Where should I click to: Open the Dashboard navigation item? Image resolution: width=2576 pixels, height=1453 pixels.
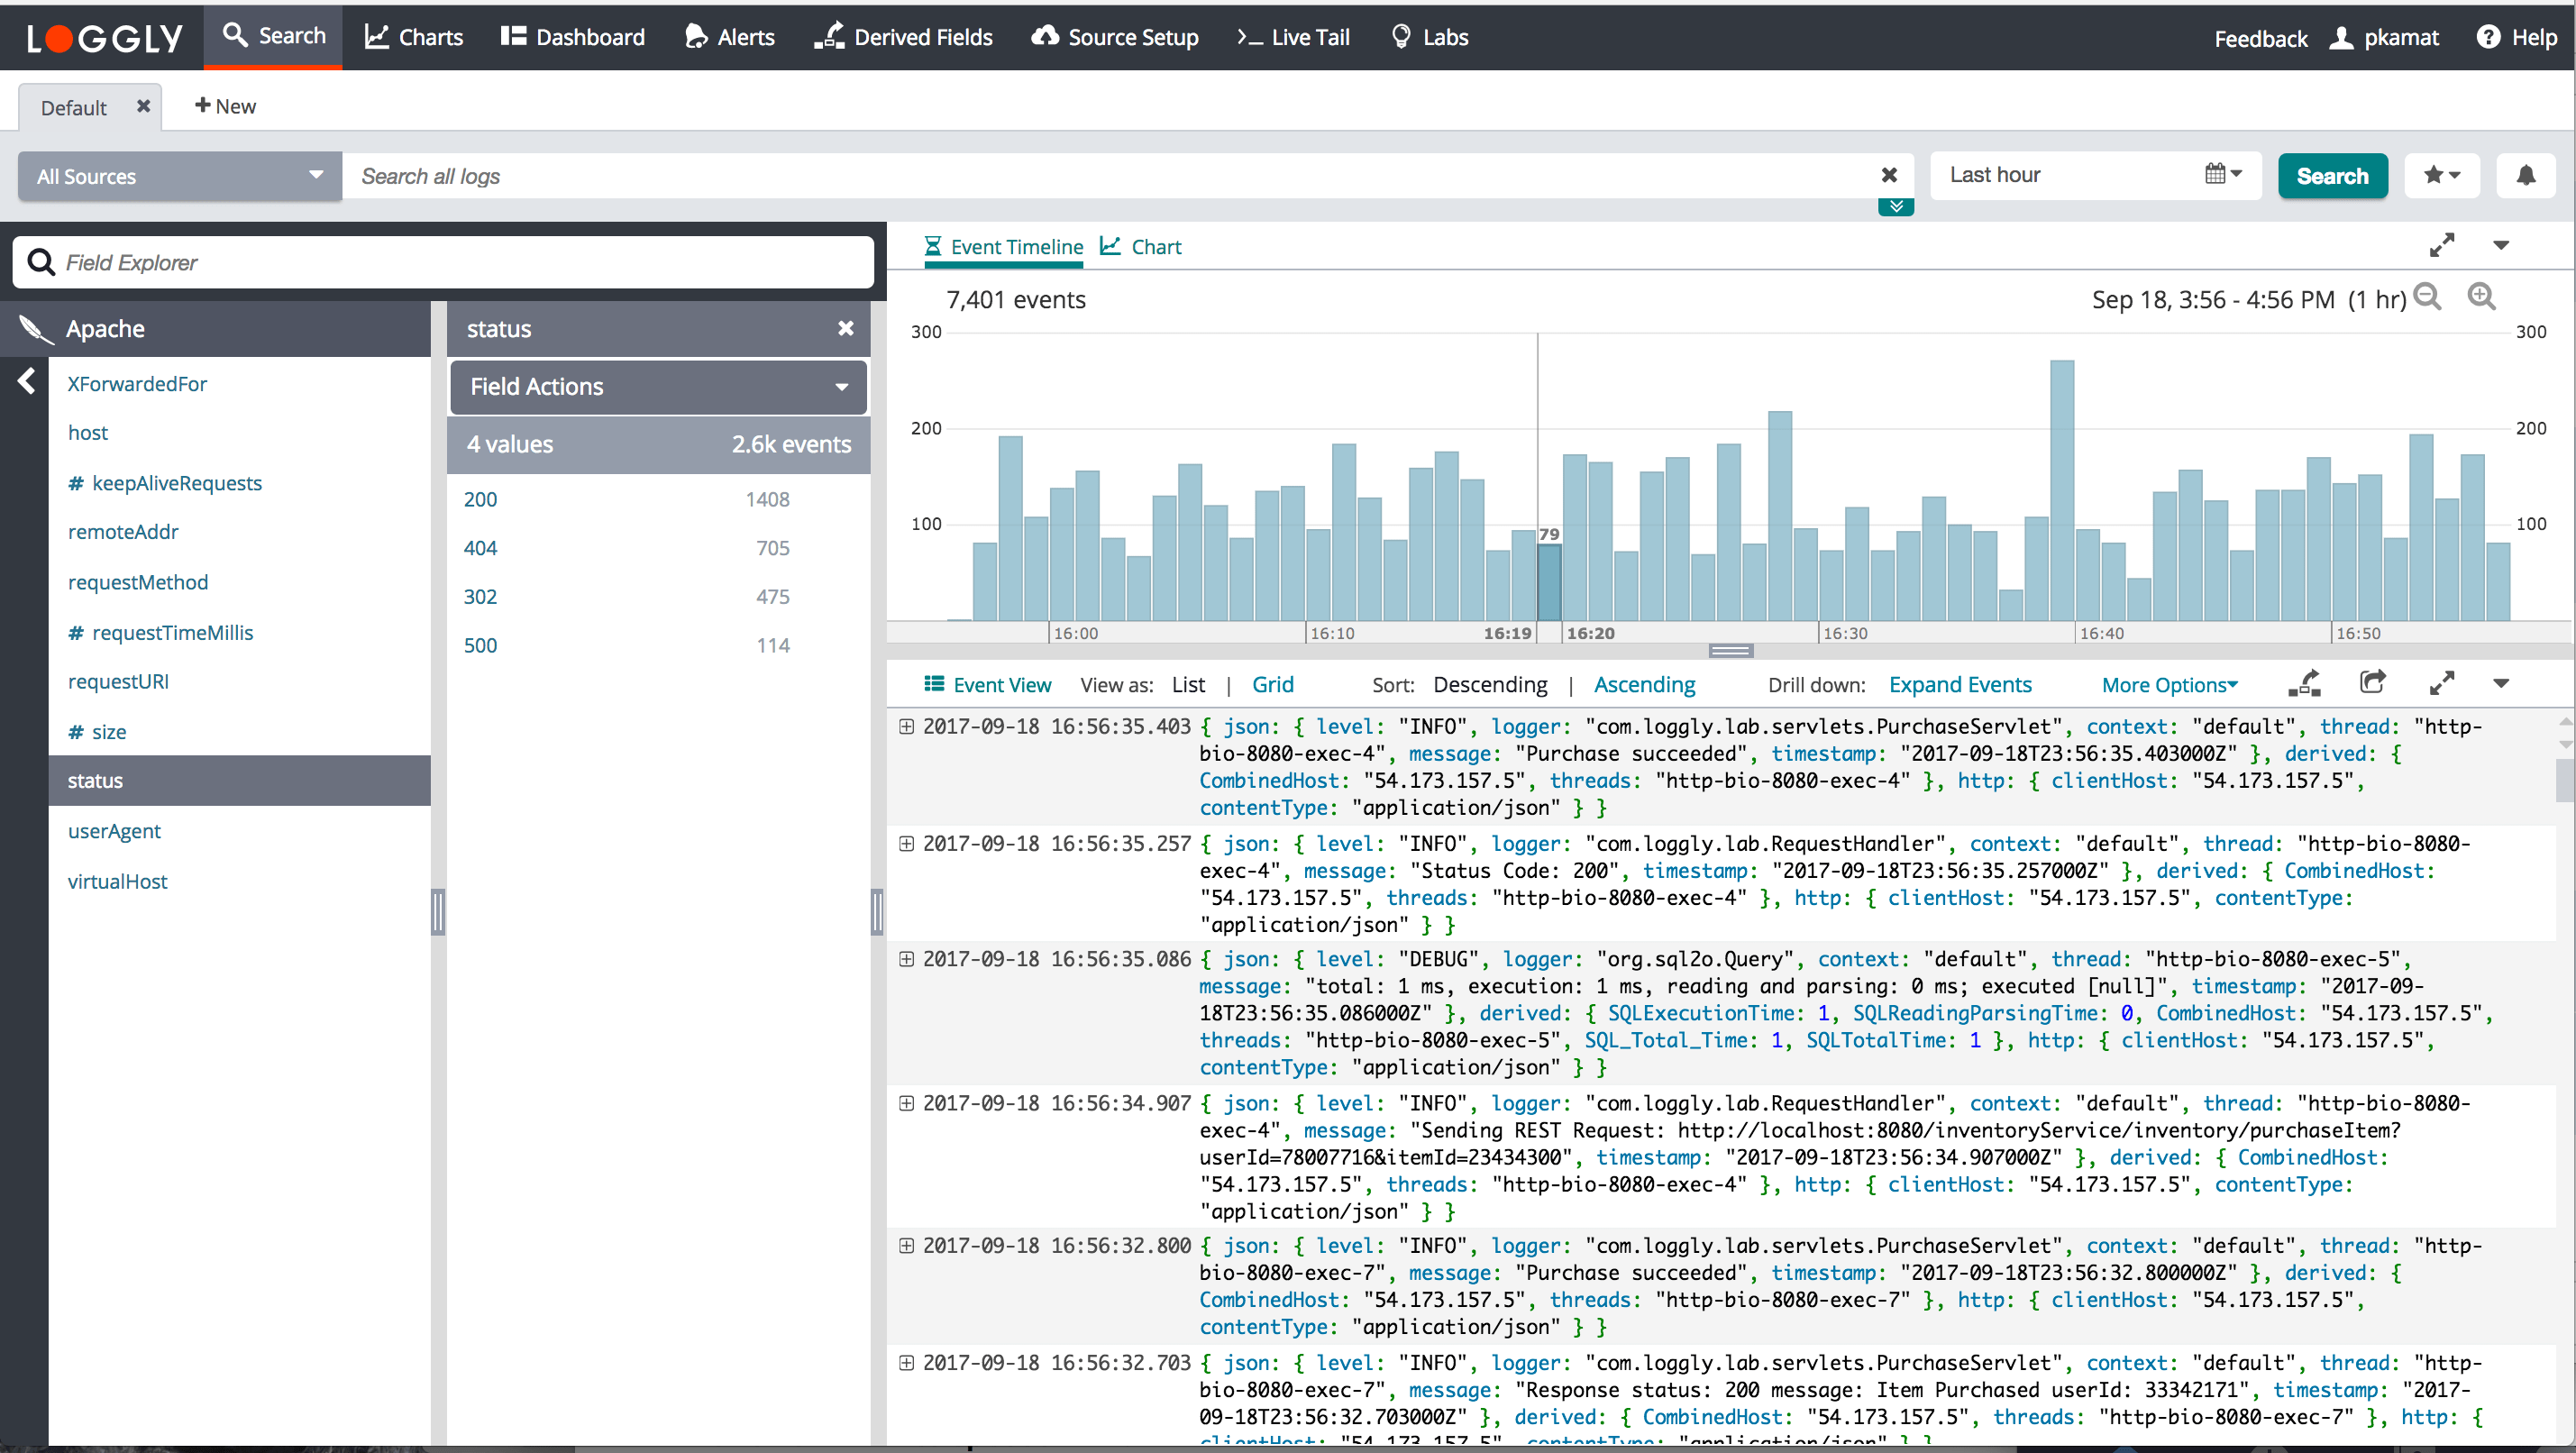tap(573, 37)
